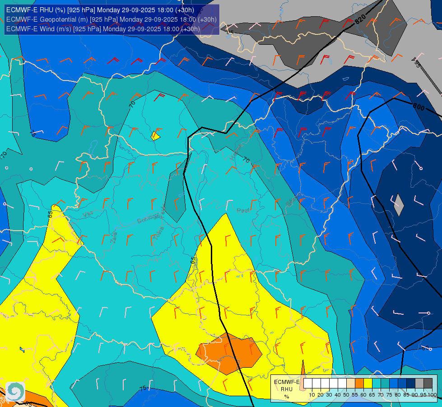Click the orange low-humidity patch on the map
The width and height of the screenshot is (442, 407).
[229, 354]
